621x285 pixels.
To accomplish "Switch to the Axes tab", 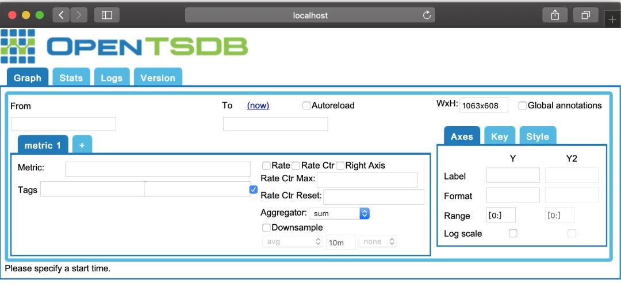I will pyautogui.click(x=462, y=136).
